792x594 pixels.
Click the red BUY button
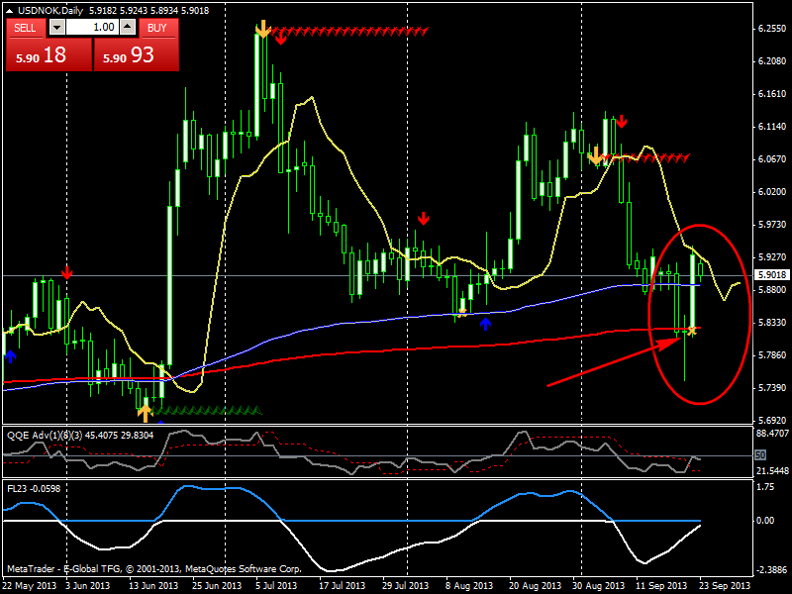click(157, 28)
